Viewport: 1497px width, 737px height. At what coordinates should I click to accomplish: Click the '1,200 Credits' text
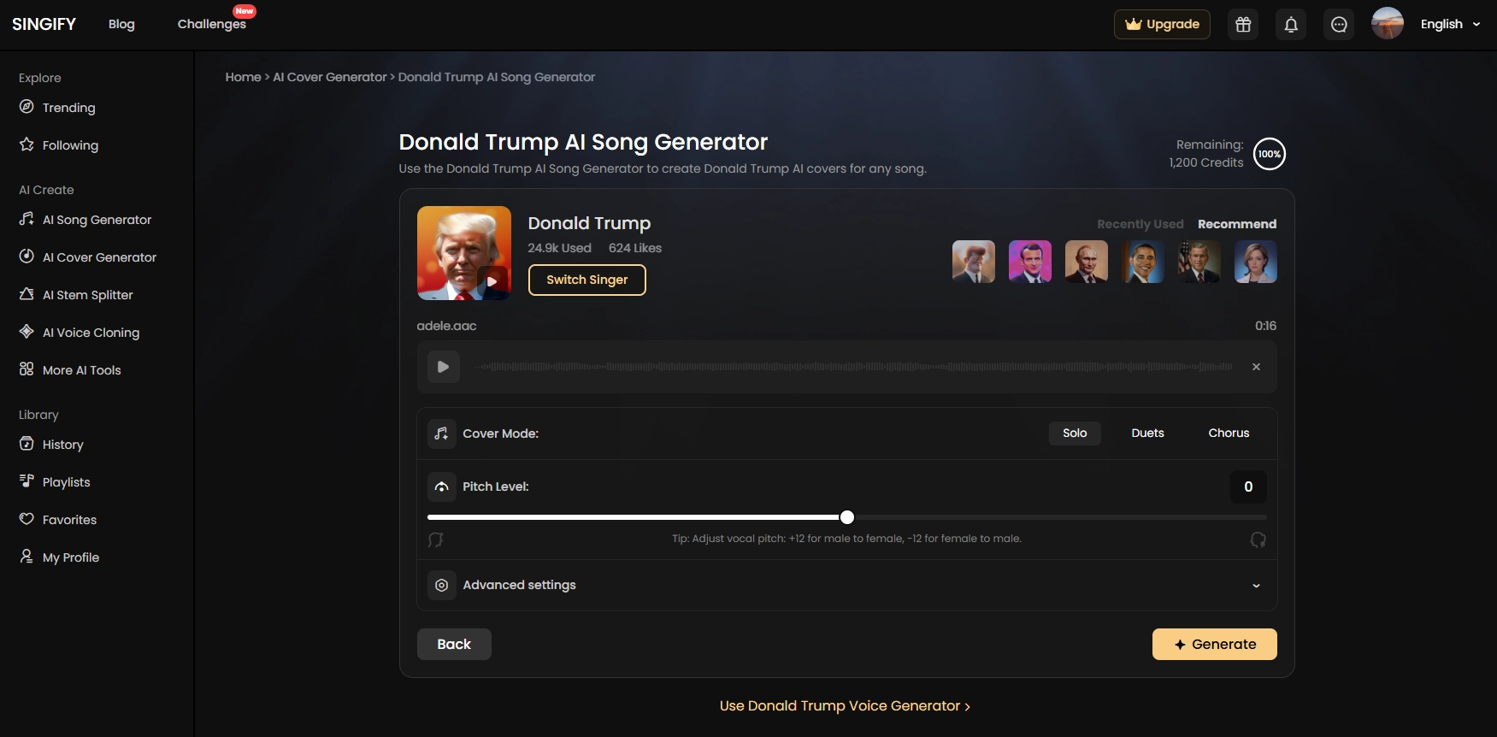coord(1206,162)
